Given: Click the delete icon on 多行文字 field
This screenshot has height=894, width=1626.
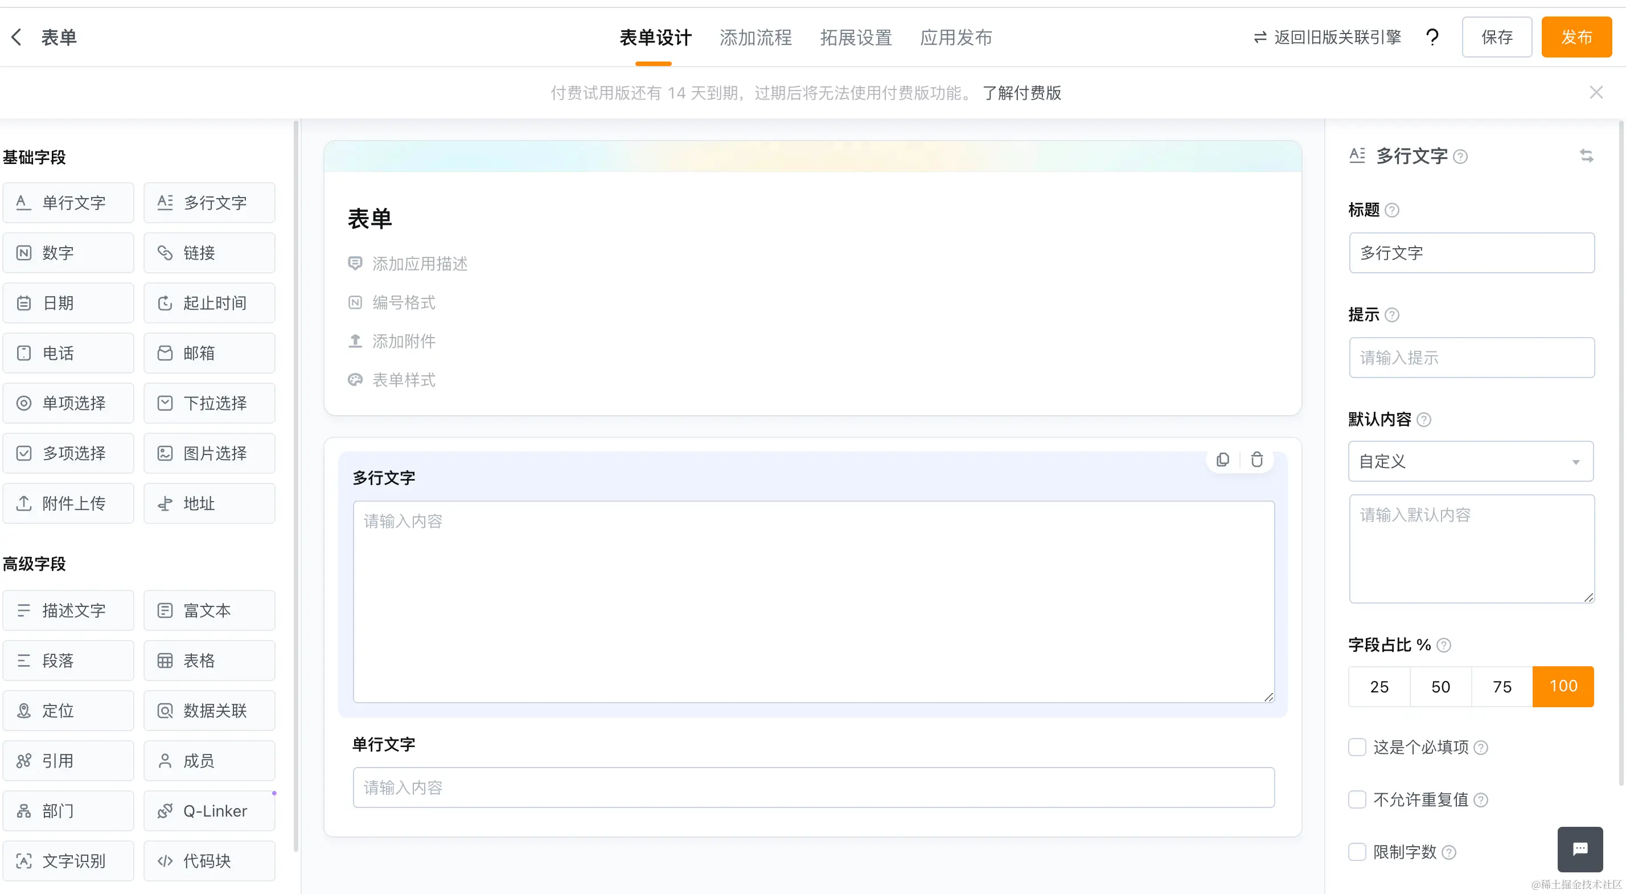Looking at the screenshot, I should (1257, 460).
